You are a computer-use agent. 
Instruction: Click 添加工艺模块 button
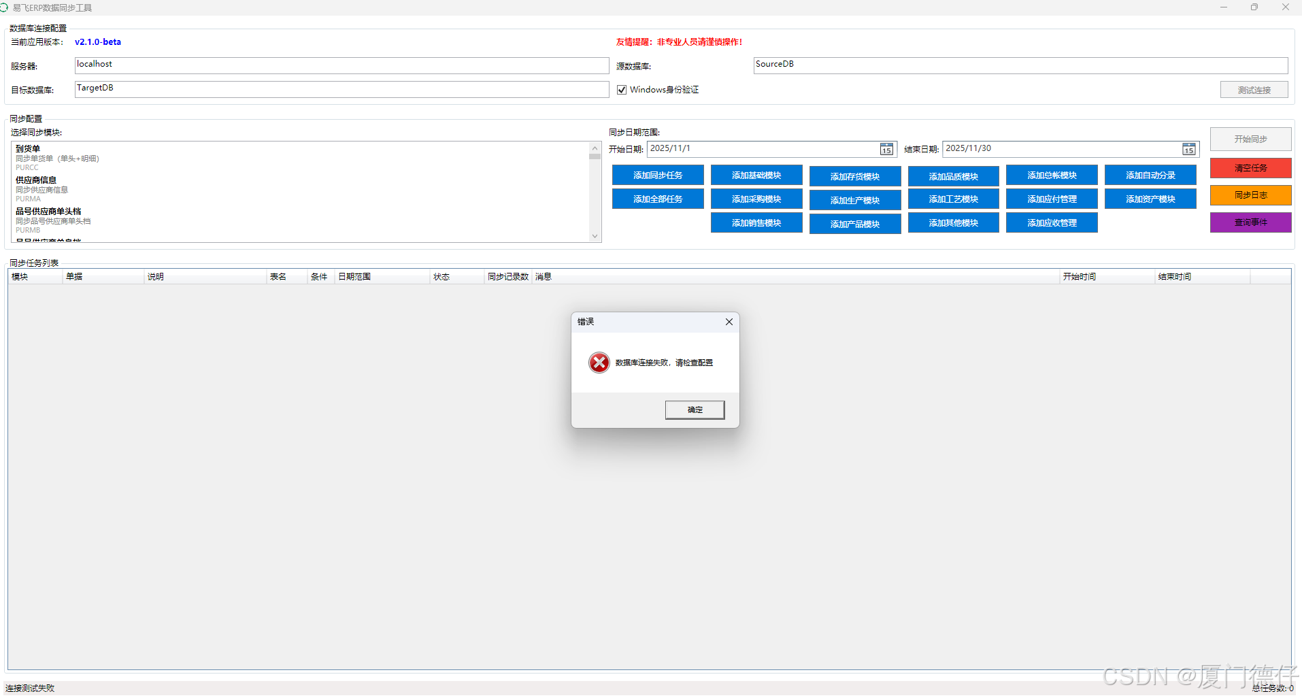point(953,199)
